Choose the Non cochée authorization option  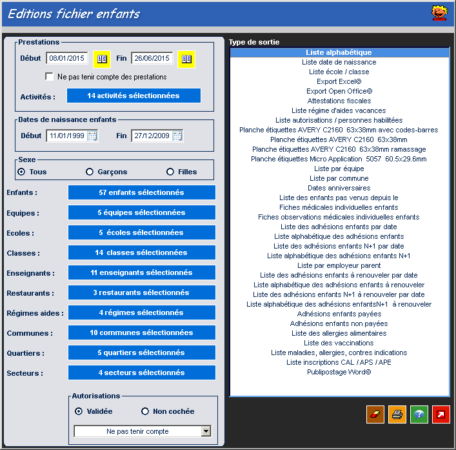pyautogui.click(x=145, y=411)
